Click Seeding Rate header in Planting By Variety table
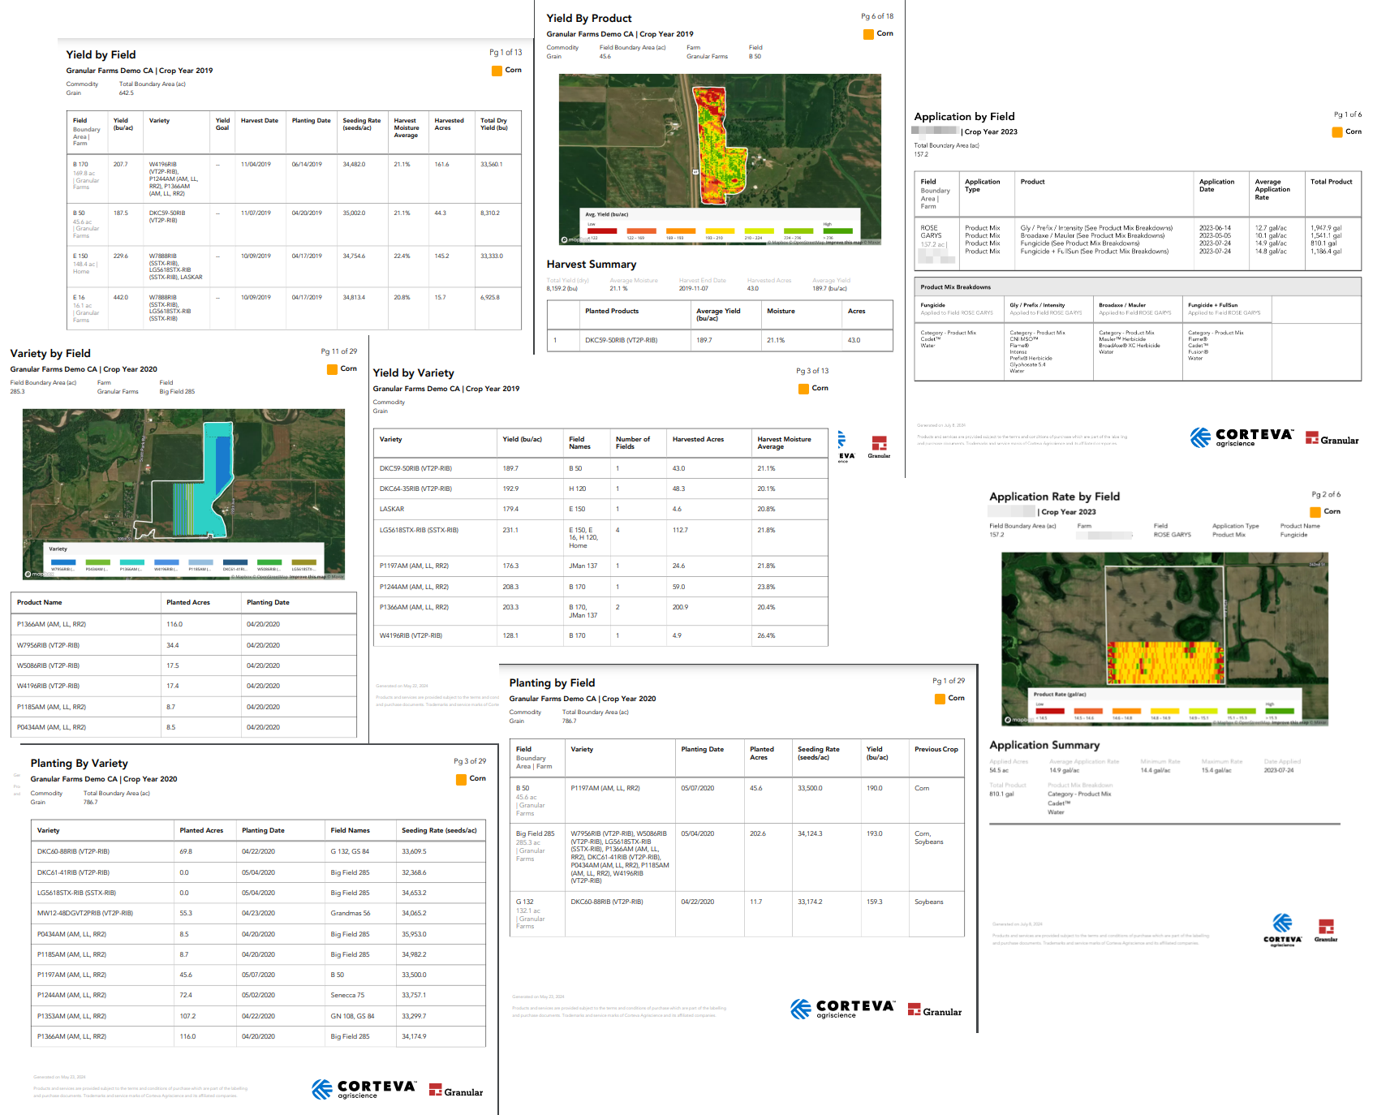Viewport: 1373px width, 1115px height. point(439,830)
